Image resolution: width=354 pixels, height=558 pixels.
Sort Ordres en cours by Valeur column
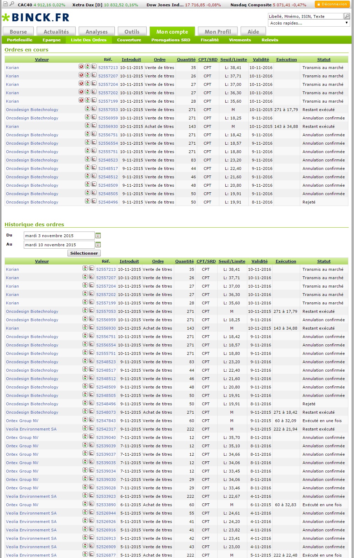42,60
